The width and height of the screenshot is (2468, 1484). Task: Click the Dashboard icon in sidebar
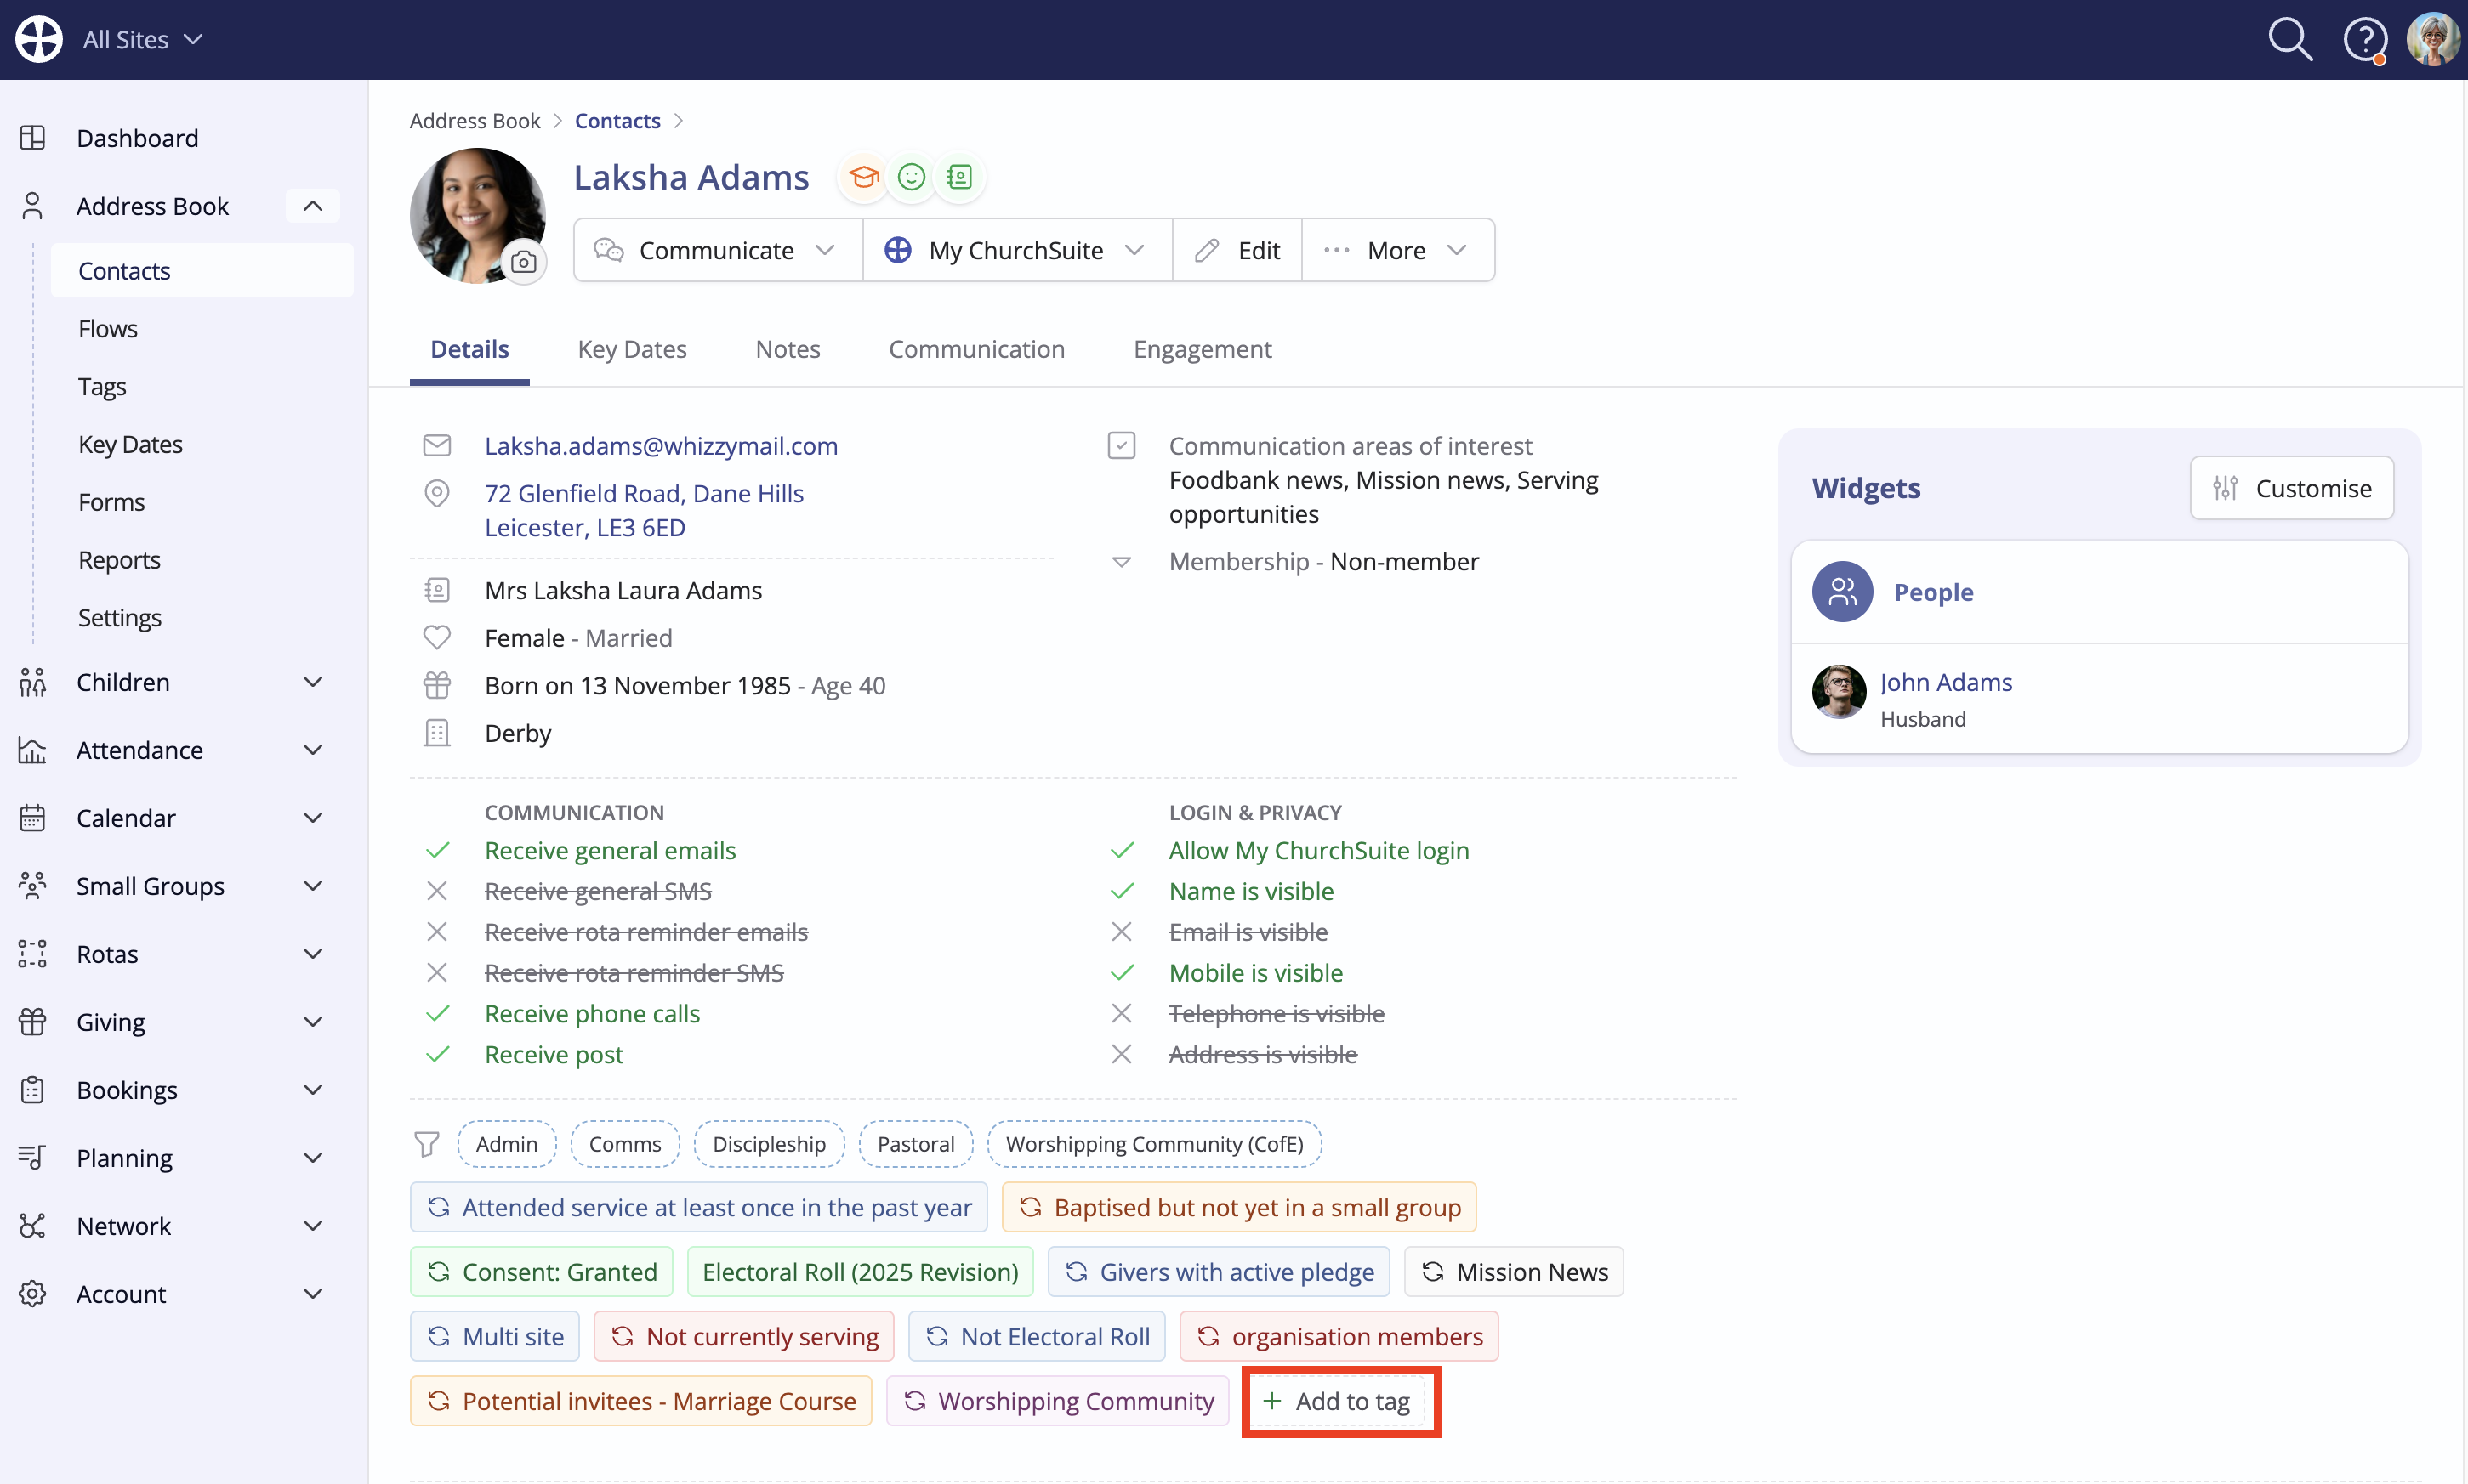[33, 138]
